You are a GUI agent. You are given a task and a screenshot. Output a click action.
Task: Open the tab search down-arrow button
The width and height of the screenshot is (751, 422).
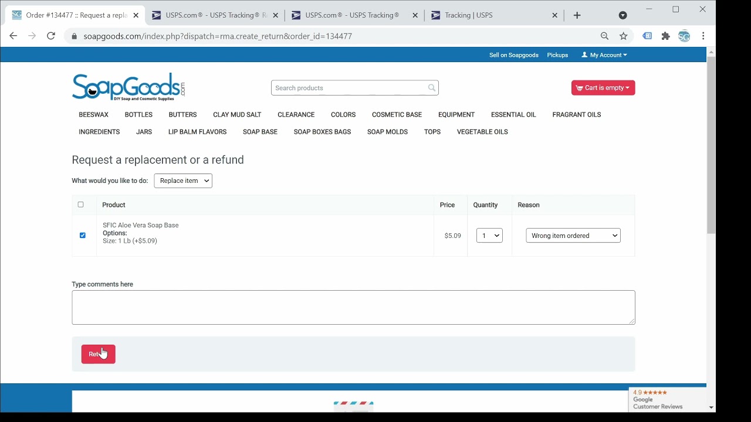pyautogui.click(x=623, y=15)
